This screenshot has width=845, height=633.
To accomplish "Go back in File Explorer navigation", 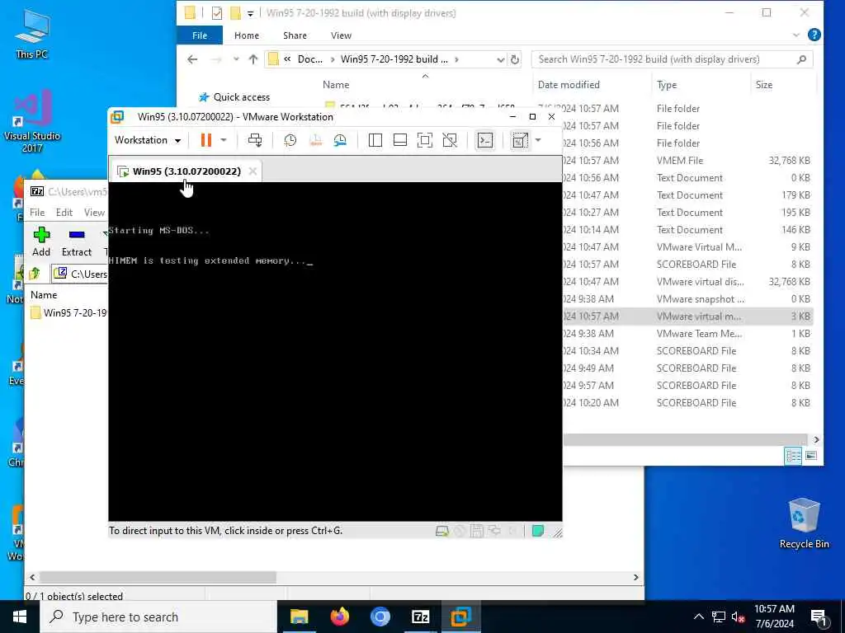I will [192, 59].
